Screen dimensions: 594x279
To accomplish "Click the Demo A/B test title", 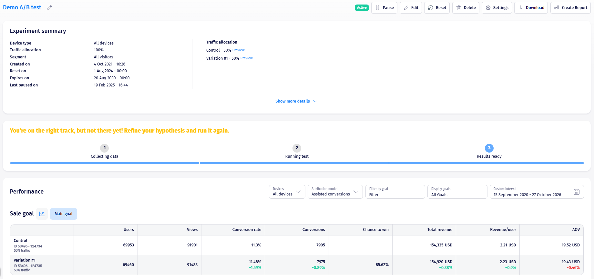I will click(22, 7).
